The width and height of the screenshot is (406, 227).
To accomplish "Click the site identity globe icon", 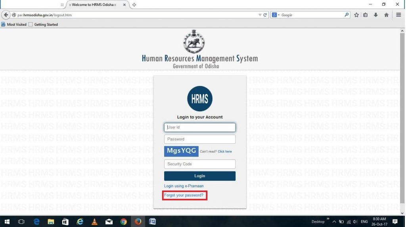I will click(14, 15).
